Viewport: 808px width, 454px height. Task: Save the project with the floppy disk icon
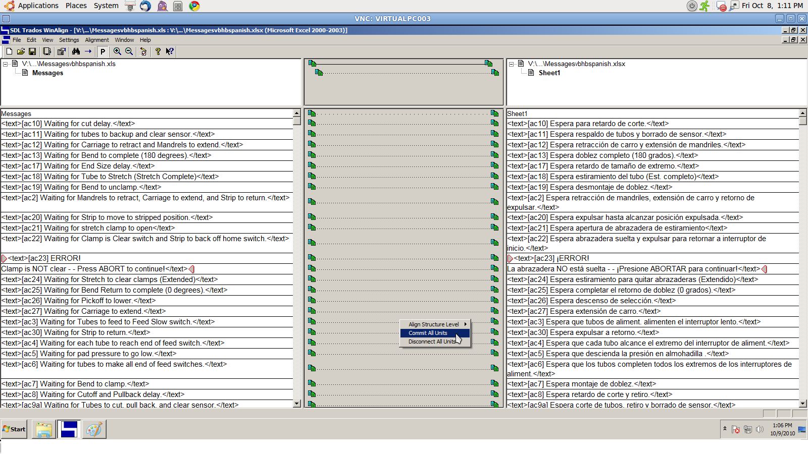coord(32,51)
